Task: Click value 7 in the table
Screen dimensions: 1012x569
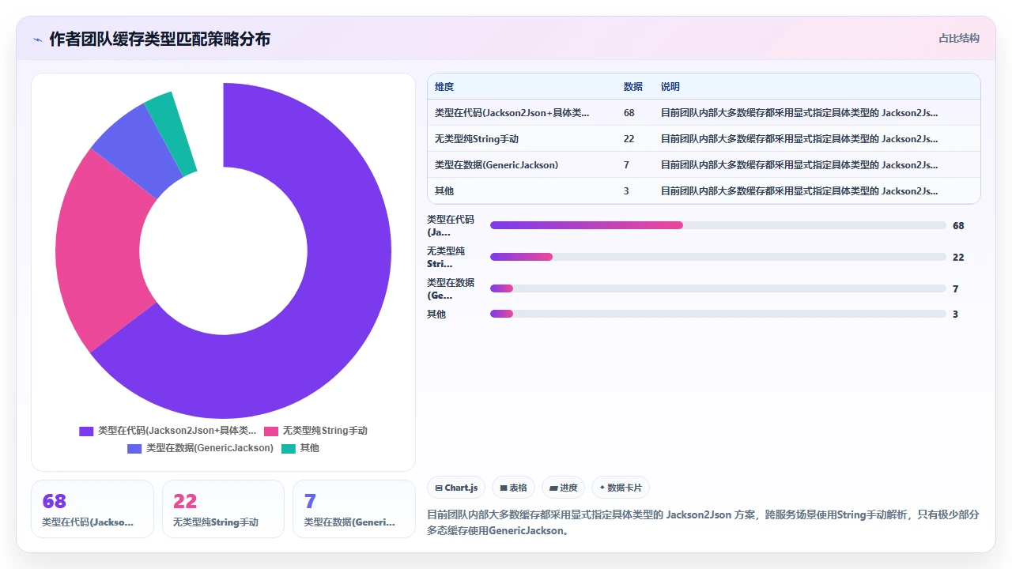Action: click(x=626, y=165)
